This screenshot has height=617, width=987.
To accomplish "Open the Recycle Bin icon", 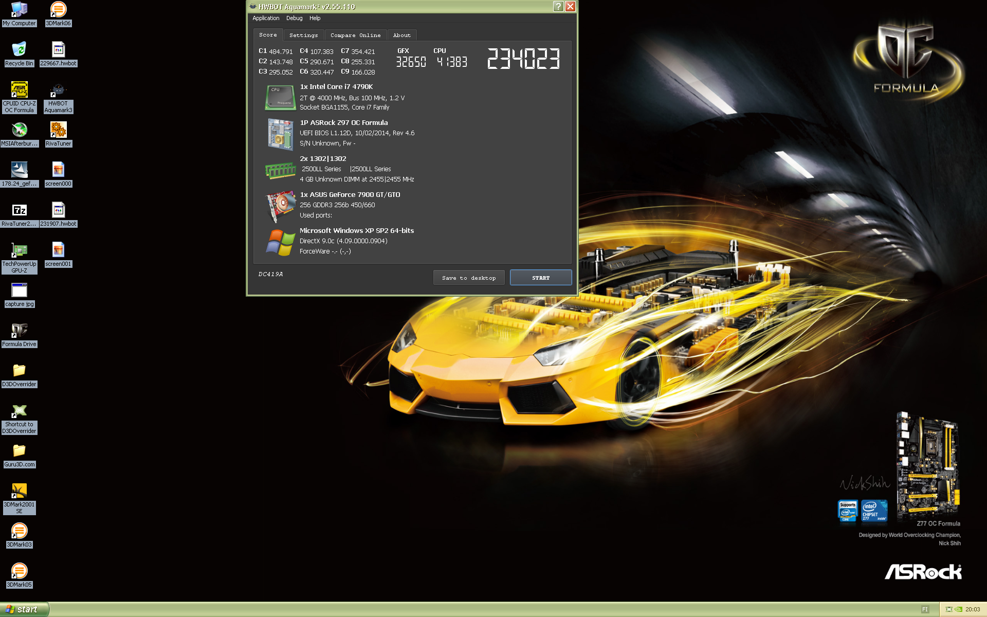I will tap(19, 54).
